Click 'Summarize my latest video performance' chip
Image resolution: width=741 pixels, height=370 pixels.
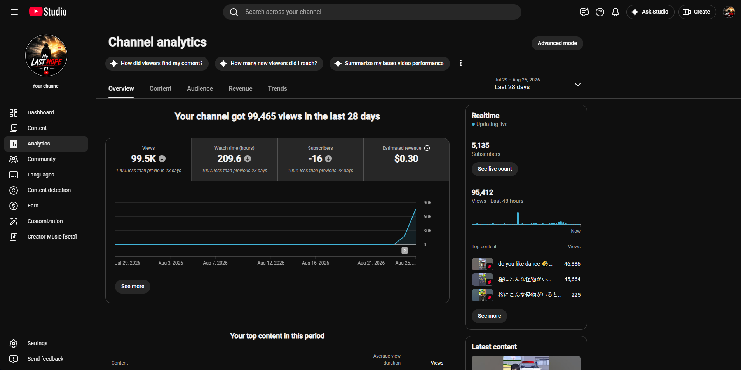pyautogui.click(x=389, y=64)
